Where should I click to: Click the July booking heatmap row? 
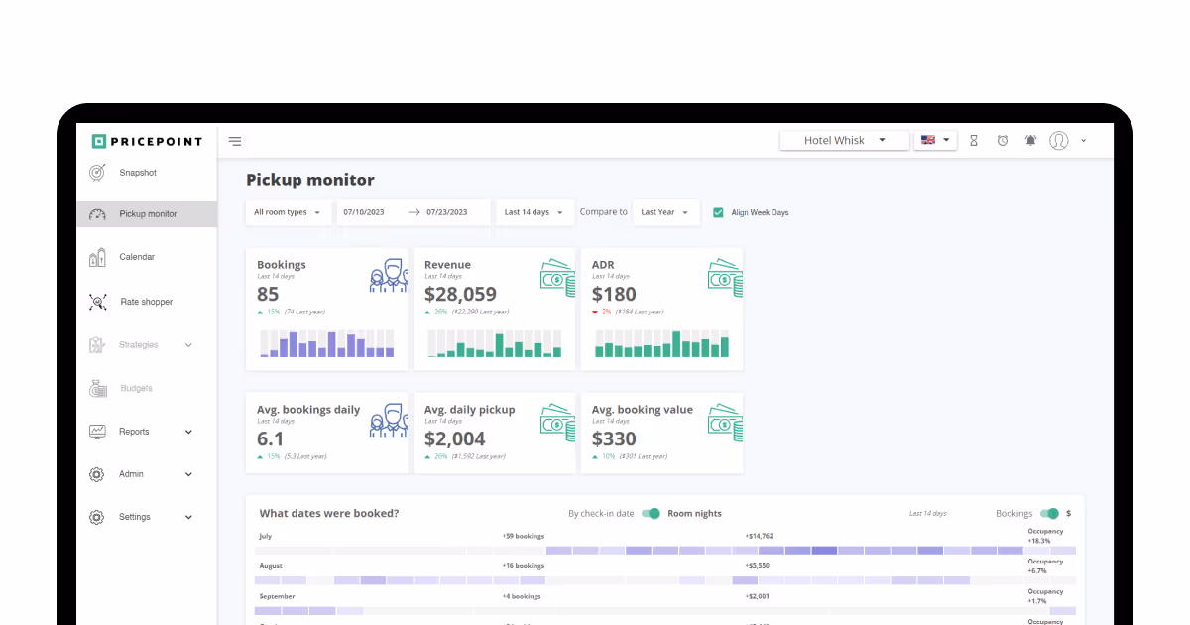[665, 550]
